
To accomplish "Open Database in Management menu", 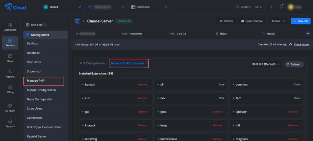I will (x=46, y=53).
